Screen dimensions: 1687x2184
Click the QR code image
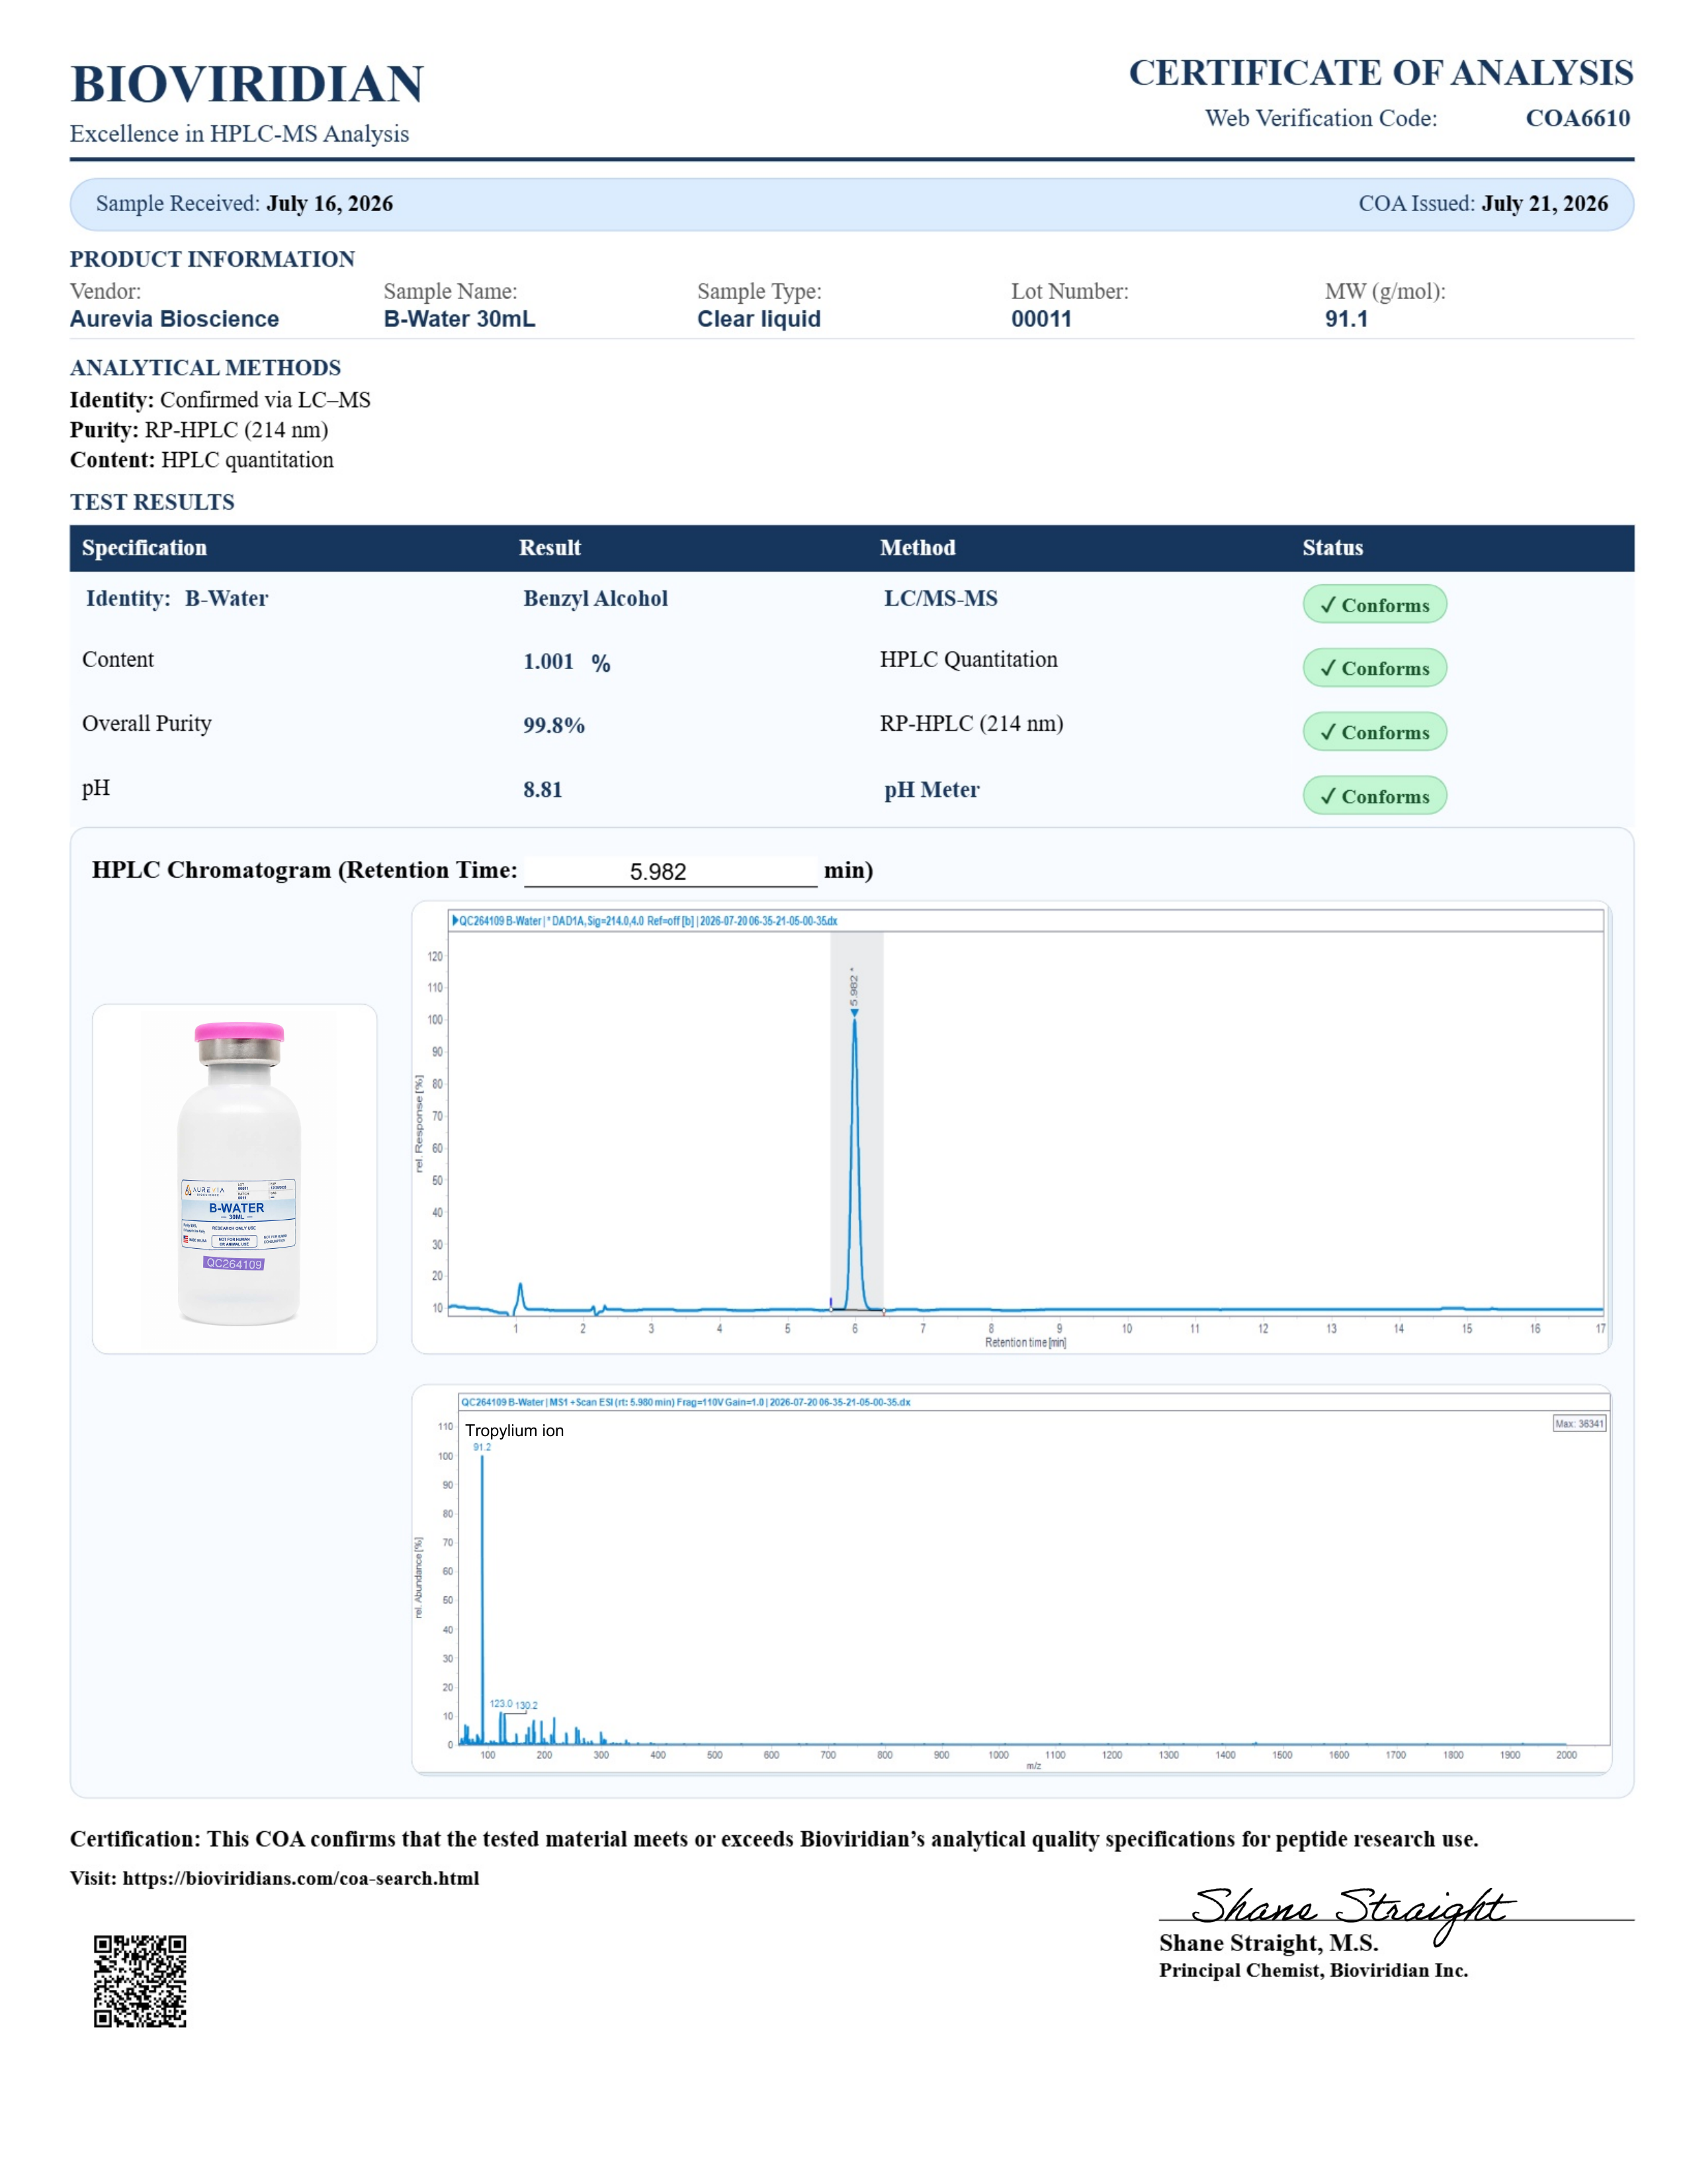point(140,1981)
